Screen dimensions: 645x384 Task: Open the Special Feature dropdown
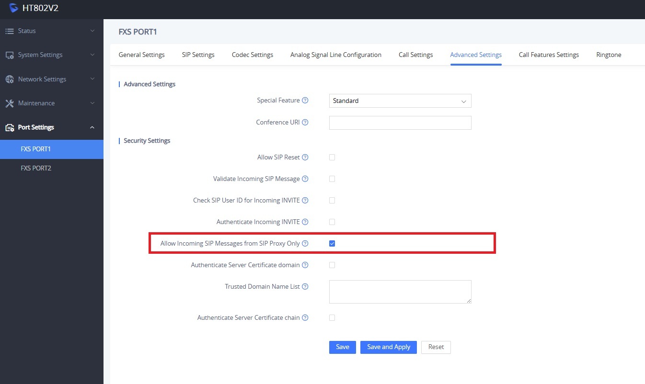(x=400, y=101)
